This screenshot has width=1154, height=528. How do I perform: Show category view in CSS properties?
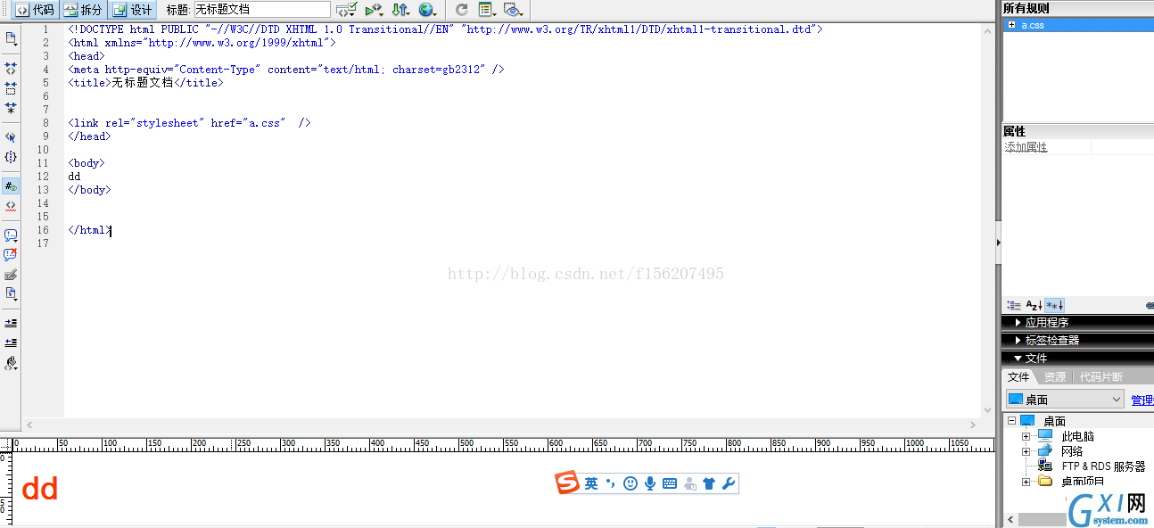1014,305
